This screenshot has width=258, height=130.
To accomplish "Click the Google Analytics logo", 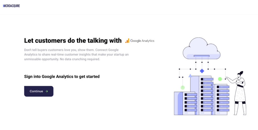I will coord(140,41).
